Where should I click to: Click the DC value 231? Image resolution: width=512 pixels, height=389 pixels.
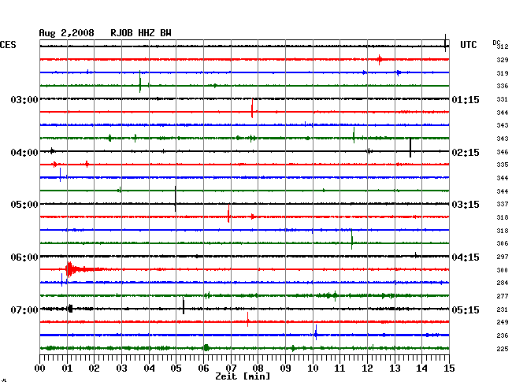click(503, 309)
